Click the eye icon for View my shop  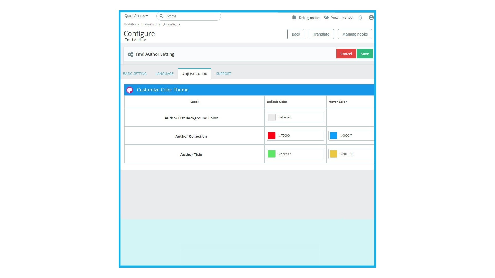click(x=326, y=17)
